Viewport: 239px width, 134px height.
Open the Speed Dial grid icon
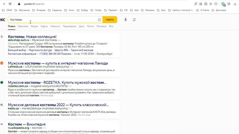[x=10, y=4]
